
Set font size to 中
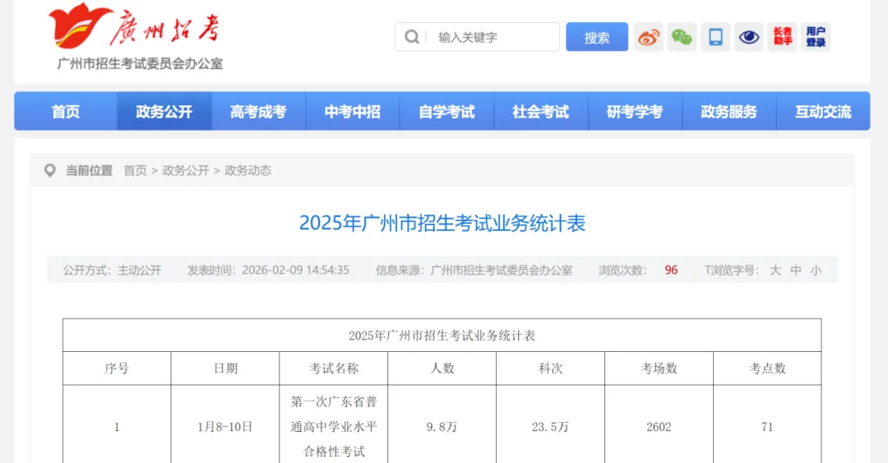(796, 271)
